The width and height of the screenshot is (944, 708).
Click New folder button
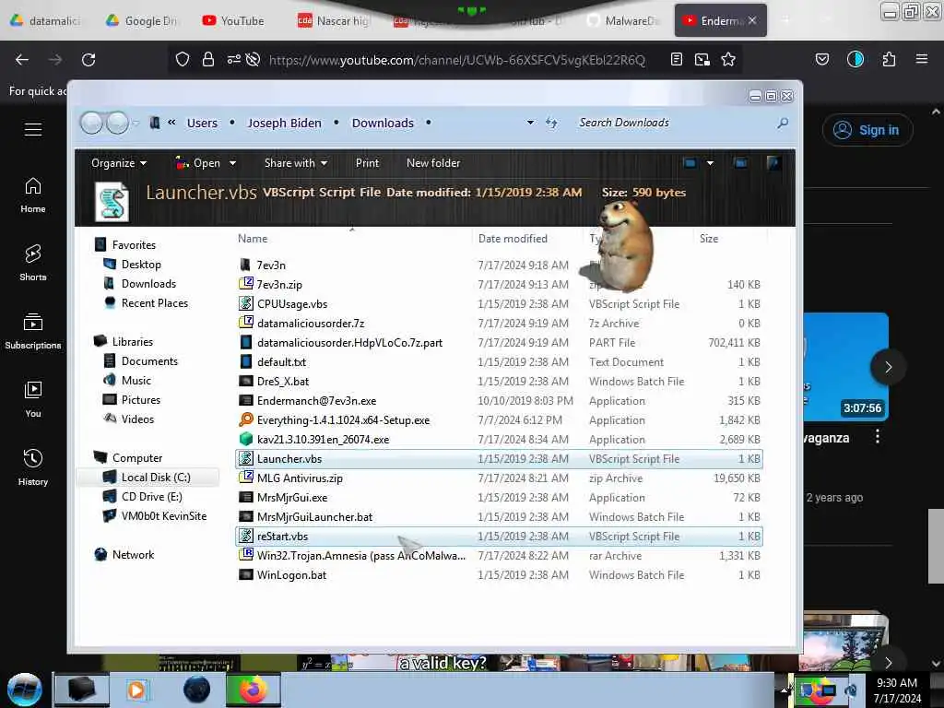pyautogui.click(x=433, y=163)
